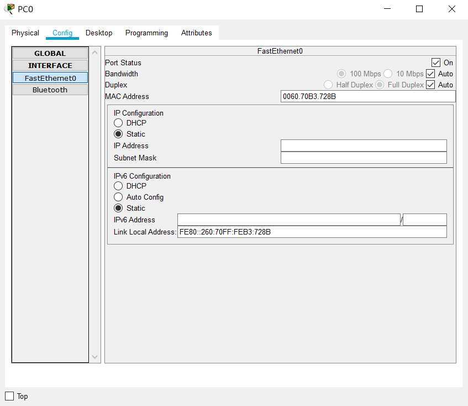This screenshot has height=406, width=468.
Task: Click the sidebar scroll down arrow
Action: coord(95,357)
